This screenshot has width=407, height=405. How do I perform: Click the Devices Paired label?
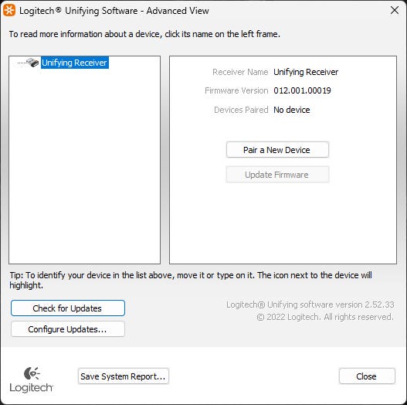pyautogui.click(x=241, y=110)
